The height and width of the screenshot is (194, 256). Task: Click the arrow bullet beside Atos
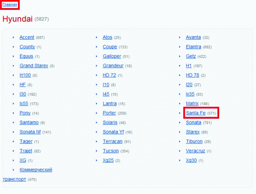97,38
